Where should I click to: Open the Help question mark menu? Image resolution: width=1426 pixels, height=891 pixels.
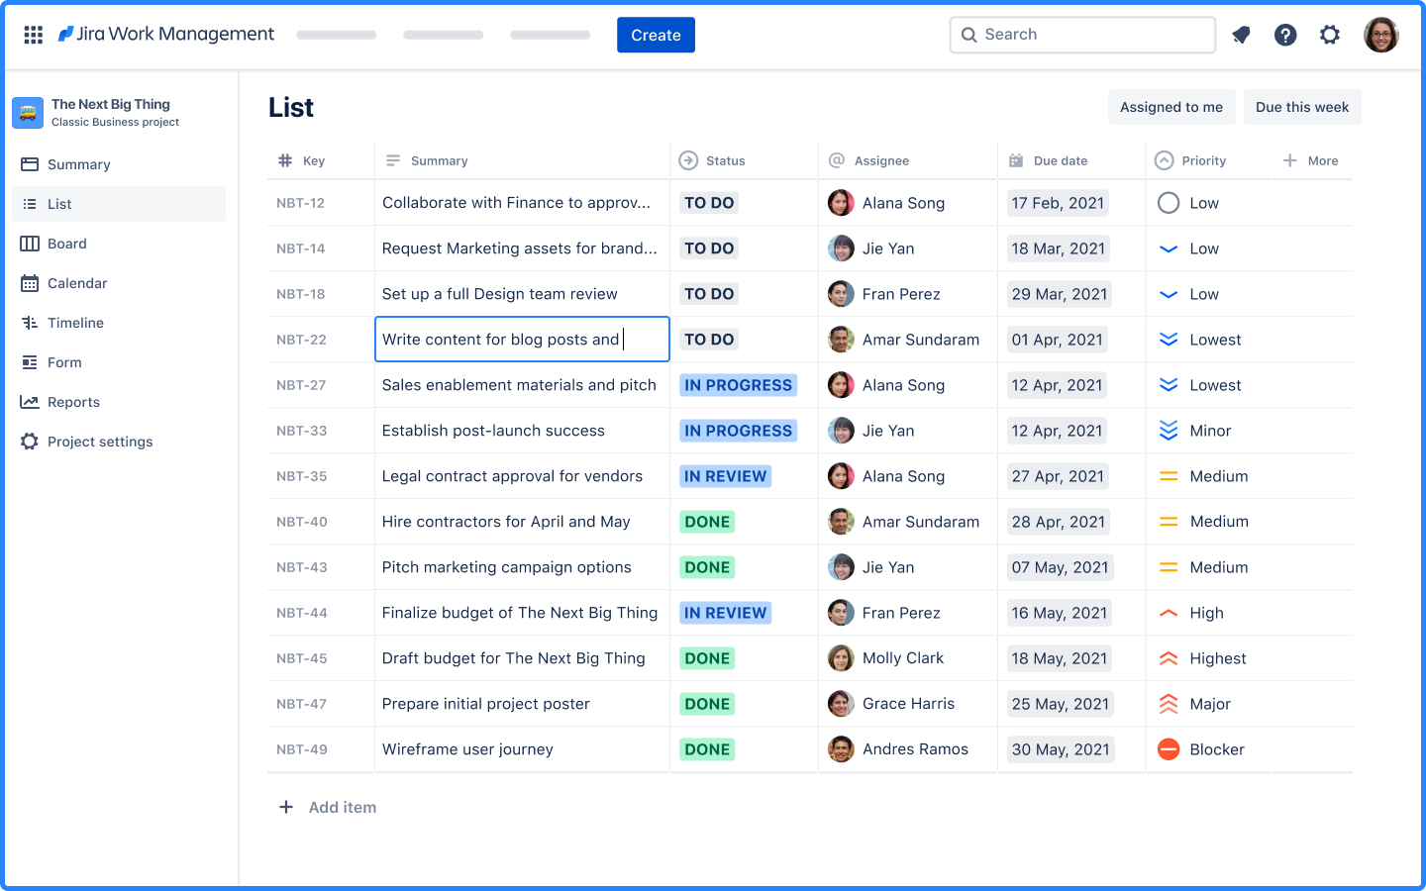[x=1285, y=35]
